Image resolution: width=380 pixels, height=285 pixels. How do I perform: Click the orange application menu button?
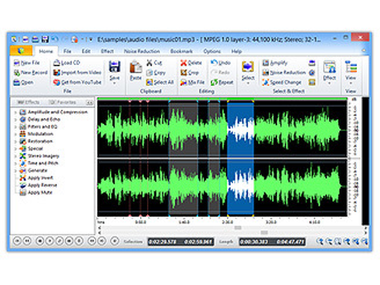click(21, 51)
